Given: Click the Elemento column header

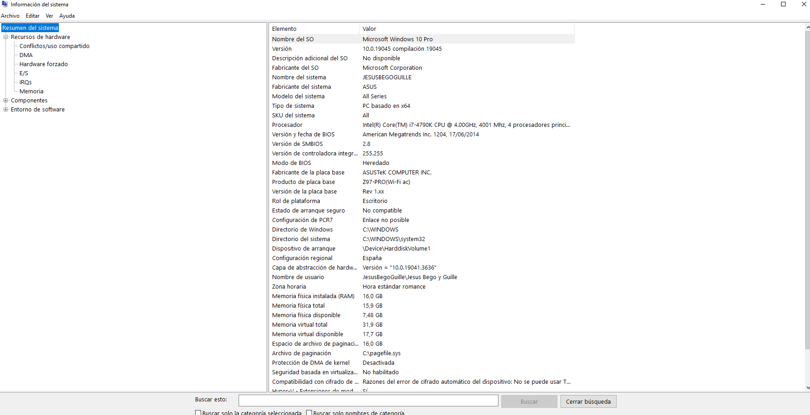Looking at the screenshot, I should (314, 29).
